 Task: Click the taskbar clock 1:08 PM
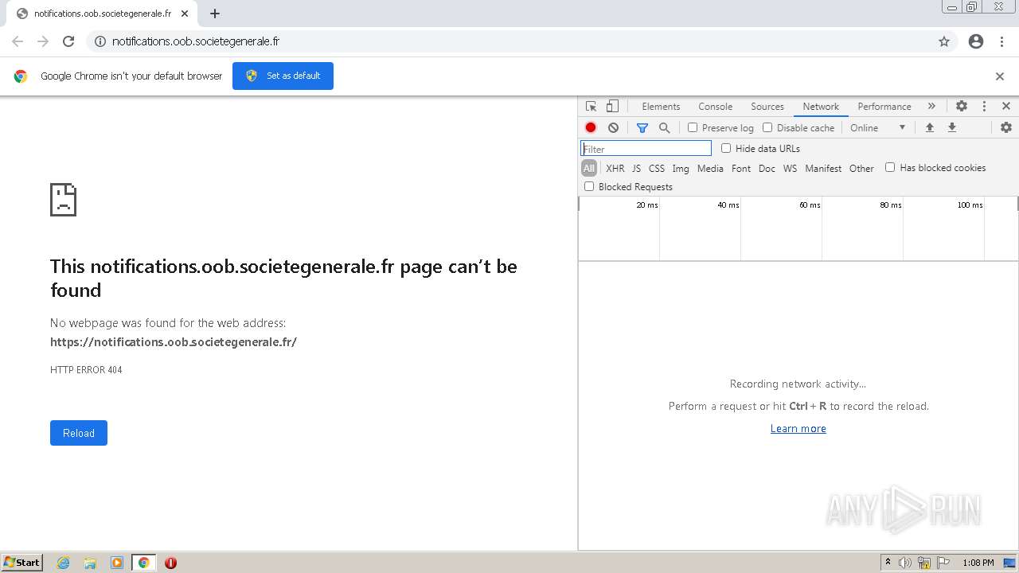pyautogui.click(x=978, y=563)
